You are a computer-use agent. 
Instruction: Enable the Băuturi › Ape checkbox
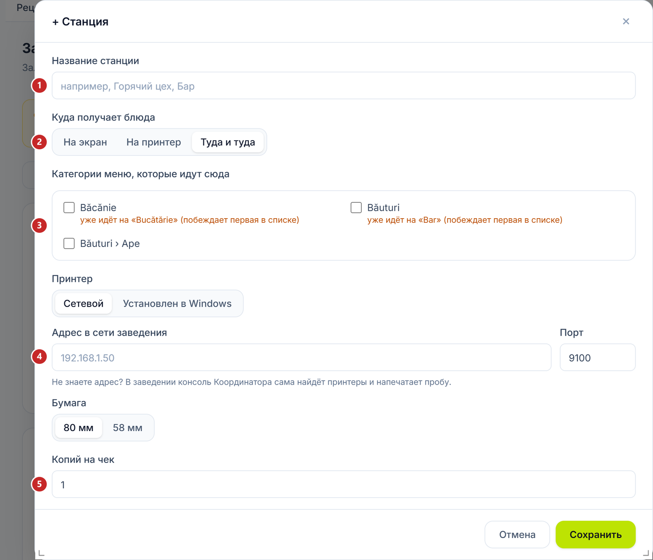tap(69, 243)
